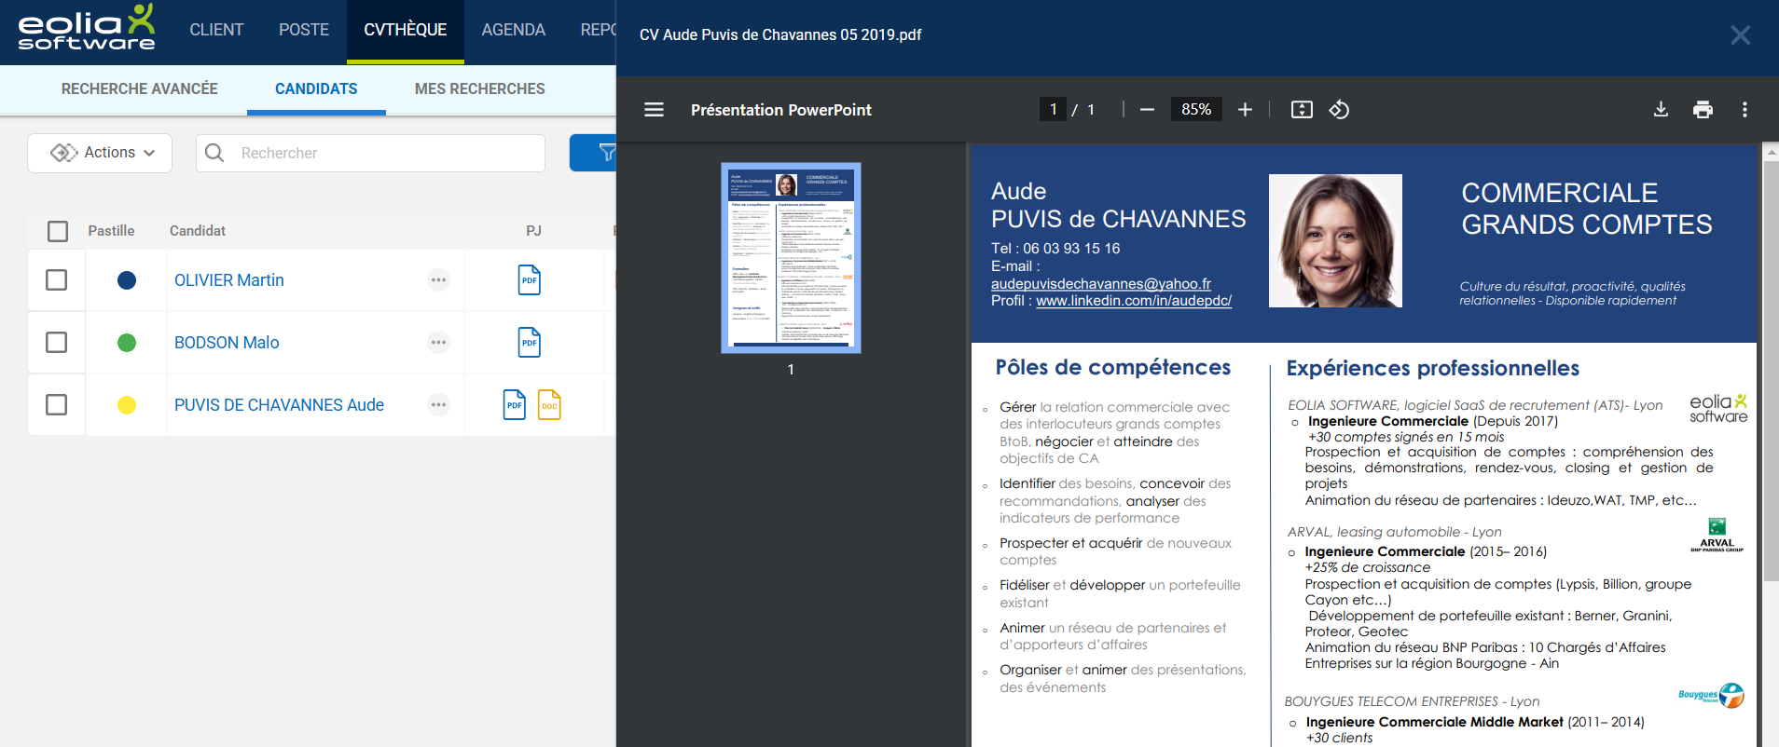This screenshot has height=747, width=1779.
Task: Rotate the PDF page counterclockwise
Action: click(1339, 110)
